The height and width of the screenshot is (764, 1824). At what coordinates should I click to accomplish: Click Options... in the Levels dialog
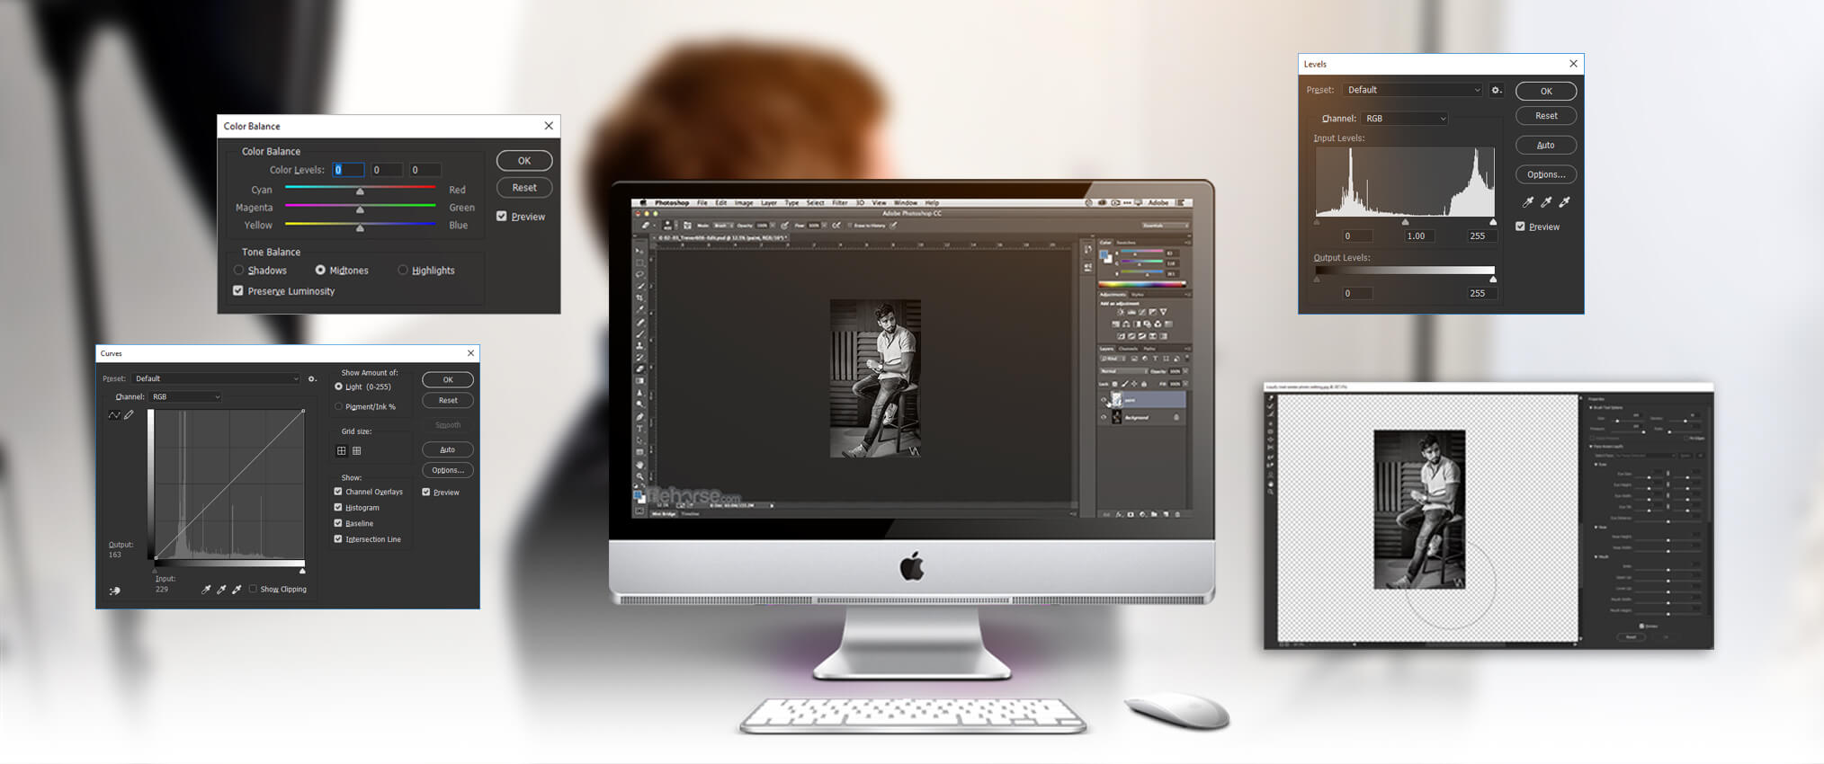coord(1546,174)
